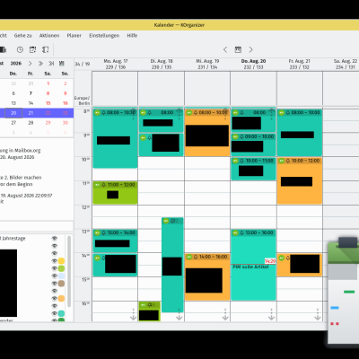
Task: Click the red 14:29 current time marker
Action: tap(270, 261)
